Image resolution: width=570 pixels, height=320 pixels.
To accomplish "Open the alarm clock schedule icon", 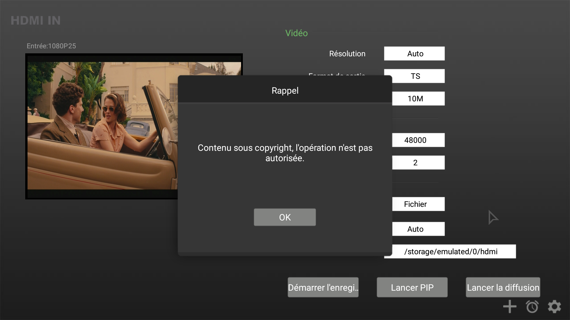I will click(x=532, y=306).
